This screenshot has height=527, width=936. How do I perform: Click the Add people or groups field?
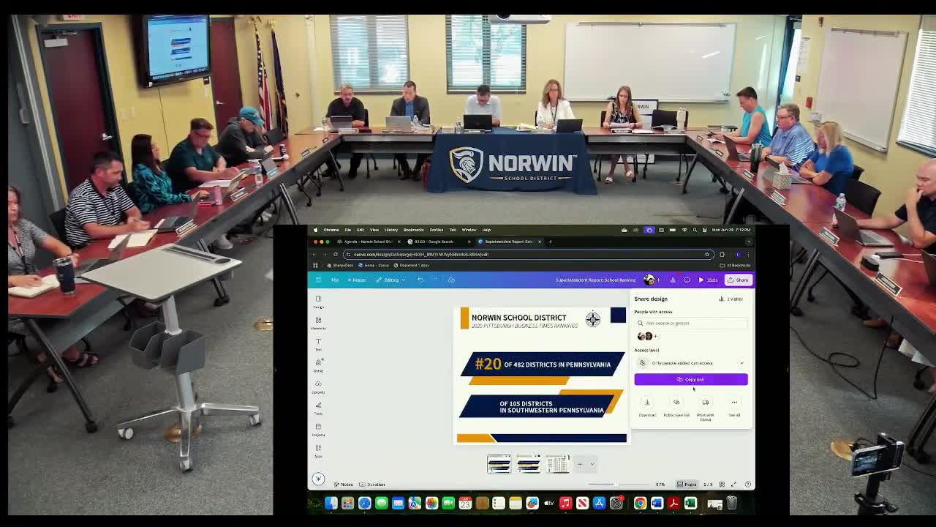691,323
